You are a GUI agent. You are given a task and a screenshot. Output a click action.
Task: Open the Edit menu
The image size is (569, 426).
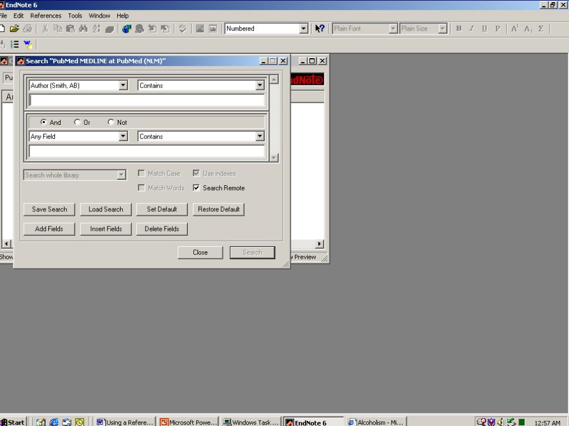[x=18, y=16]
